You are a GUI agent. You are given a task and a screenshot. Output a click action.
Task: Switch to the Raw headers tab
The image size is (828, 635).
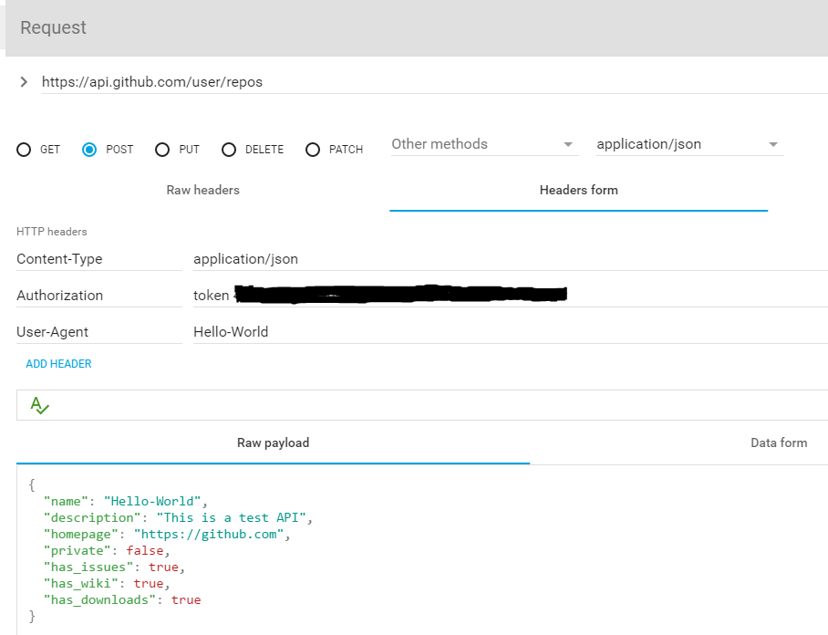click(x=202, y=191)
